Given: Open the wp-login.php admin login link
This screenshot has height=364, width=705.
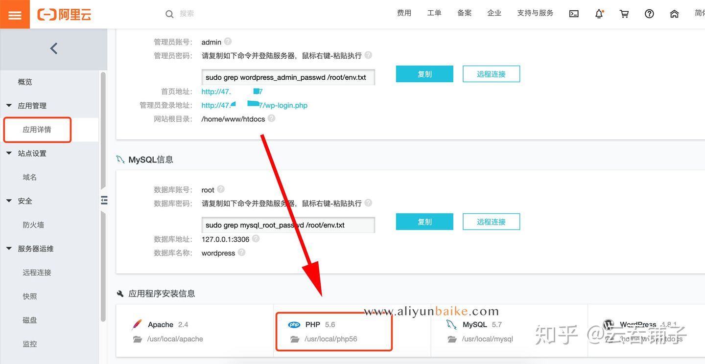Looking at the screenshot, I should (x=255, y=105).
